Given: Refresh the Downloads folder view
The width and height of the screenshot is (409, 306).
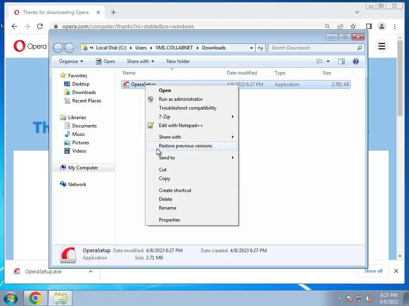Looking at the screenshot, I should pos(260,48).
